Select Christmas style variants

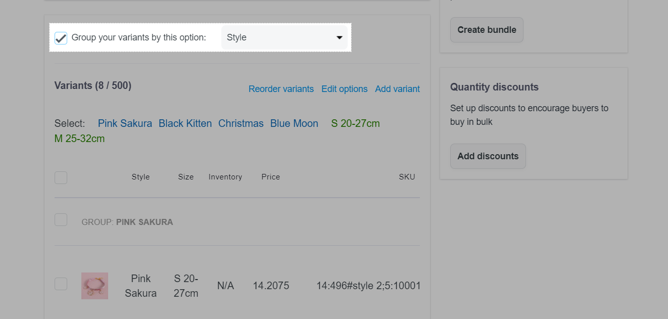(241, 123)
